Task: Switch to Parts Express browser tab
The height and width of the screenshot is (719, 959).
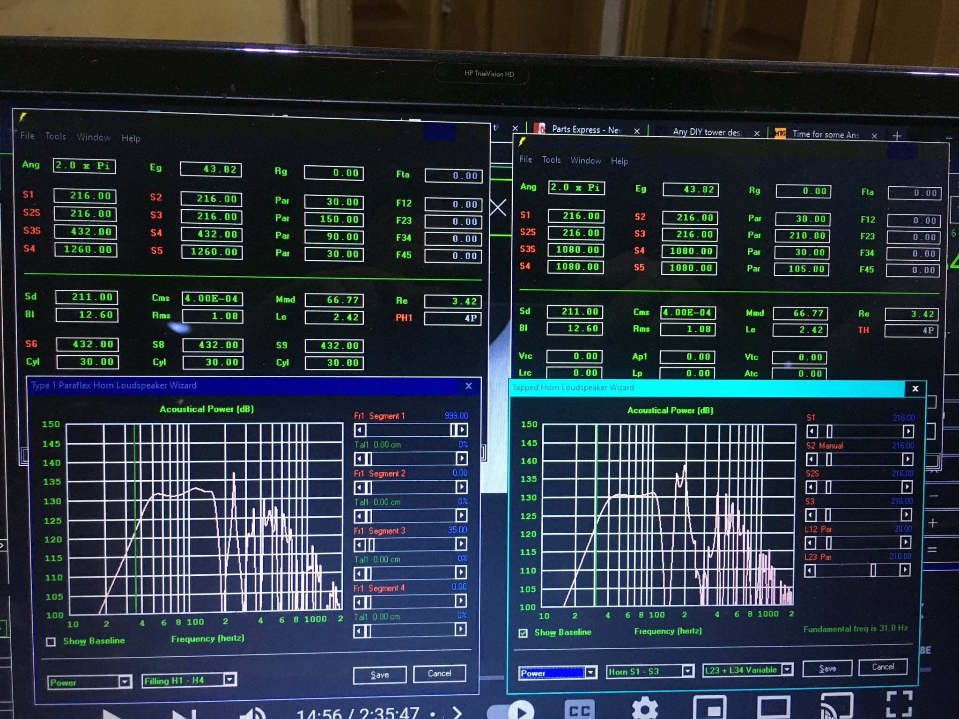Action: pos(586,130)
